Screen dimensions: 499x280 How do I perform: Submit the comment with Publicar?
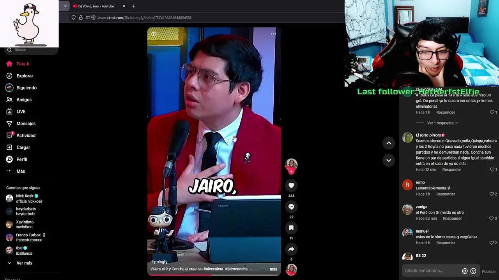pyautogui.click(x=488, y=271)
